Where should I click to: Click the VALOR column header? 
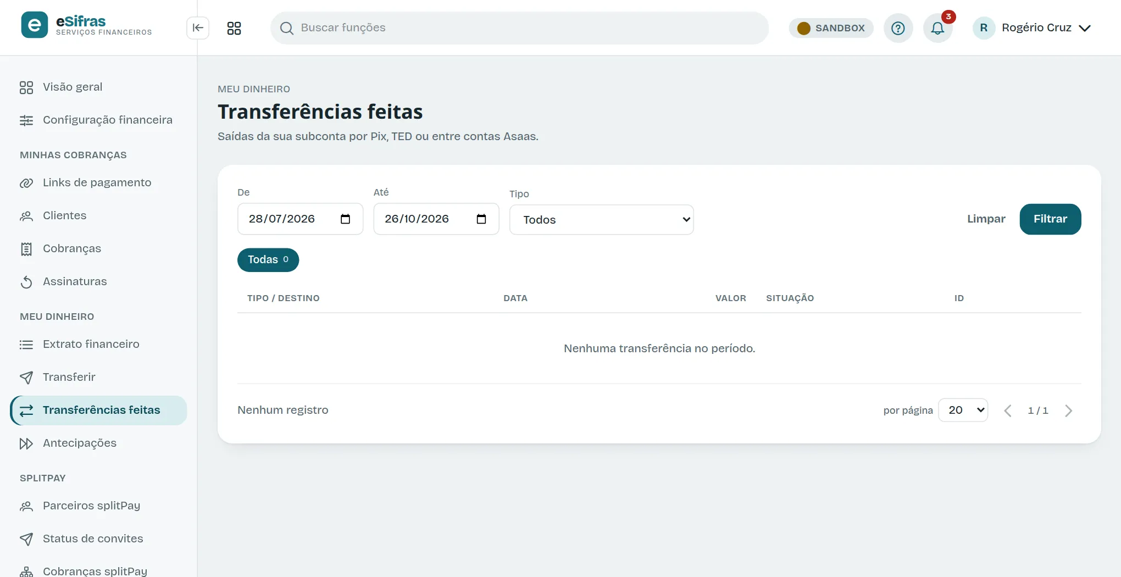pos(730,298)
